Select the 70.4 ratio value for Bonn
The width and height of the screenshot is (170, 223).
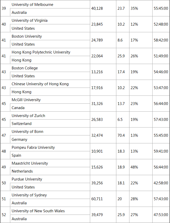point(121,135)
